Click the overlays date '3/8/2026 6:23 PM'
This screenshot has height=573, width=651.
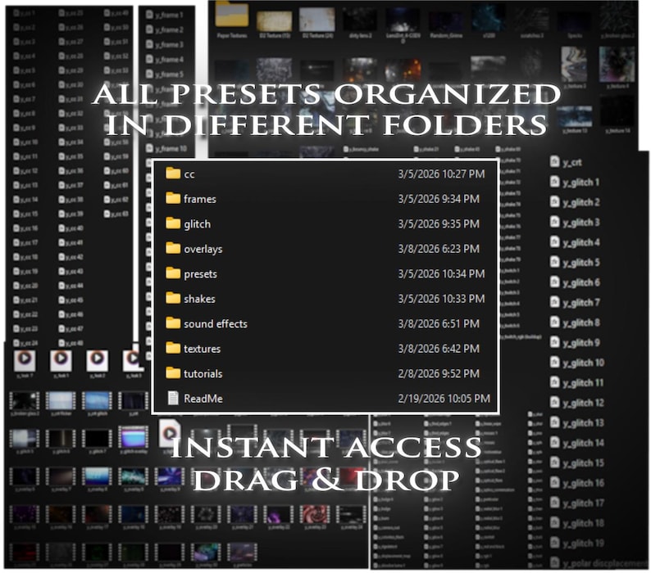click(439, 248)
